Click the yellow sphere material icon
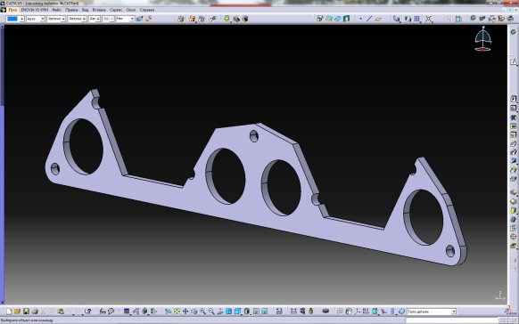This screenshot has width=519, height=324. pyautogui.click(x=227, y=19)
